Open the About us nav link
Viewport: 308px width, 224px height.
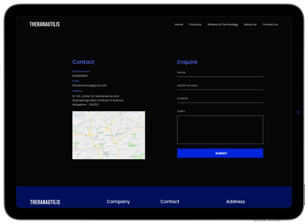click(x=250, y=24)
